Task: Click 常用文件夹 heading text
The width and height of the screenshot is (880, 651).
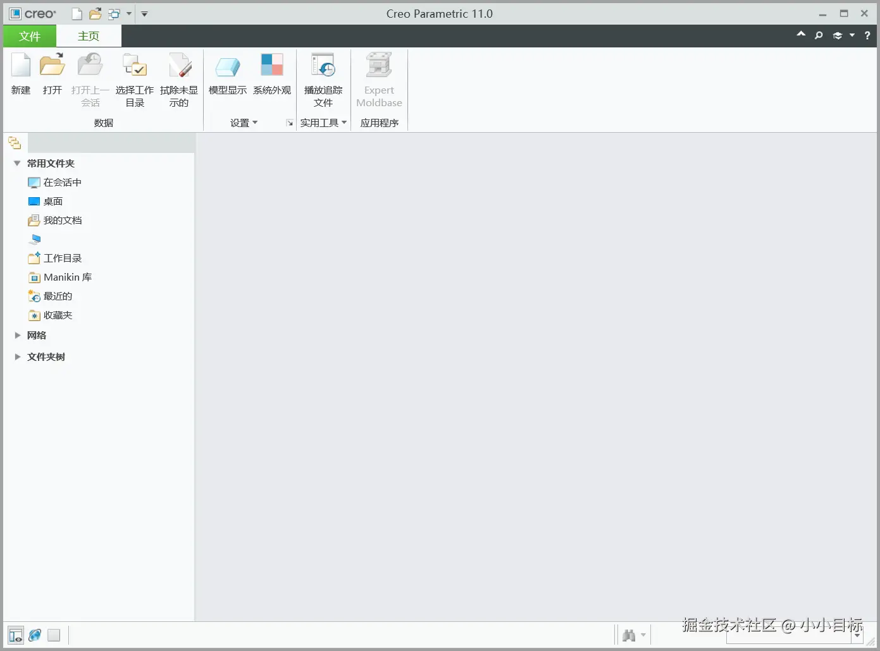Action: pos(51,164)
